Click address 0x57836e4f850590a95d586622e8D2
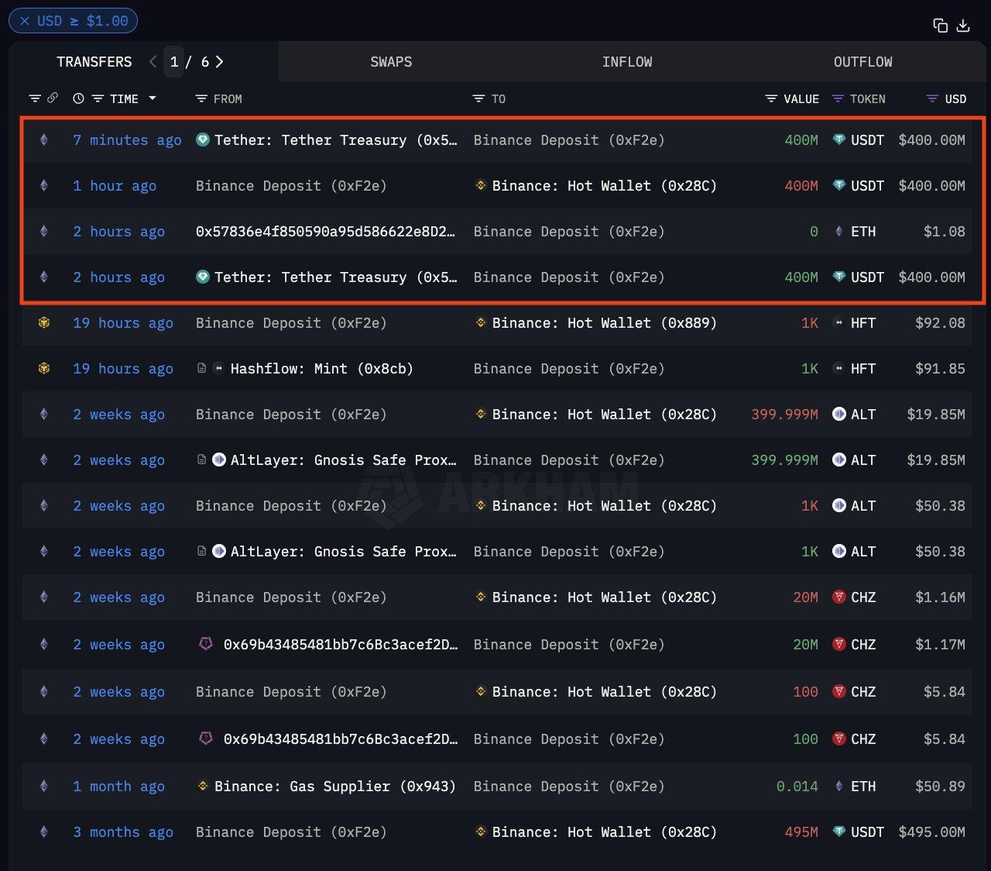The width and height of the screenshot is (991, 871). 325,232
